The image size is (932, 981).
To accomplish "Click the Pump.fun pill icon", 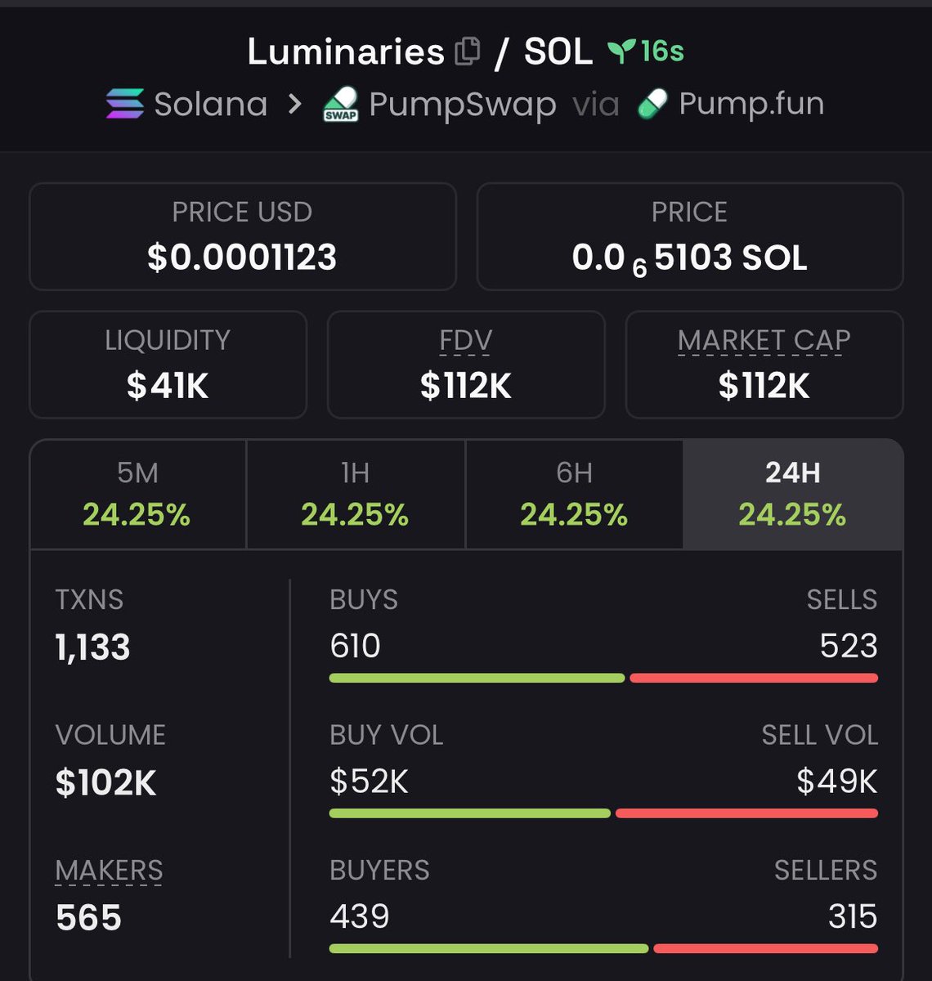I will pyautogui.click(x=652, y=104).
